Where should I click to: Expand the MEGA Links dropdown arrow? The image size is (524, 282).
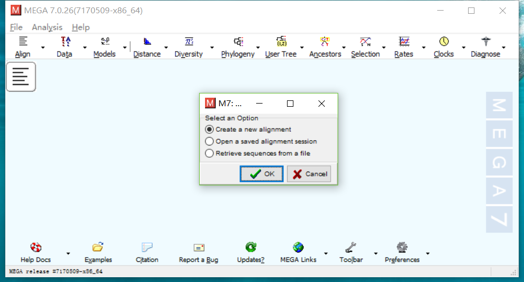(326, 254)
